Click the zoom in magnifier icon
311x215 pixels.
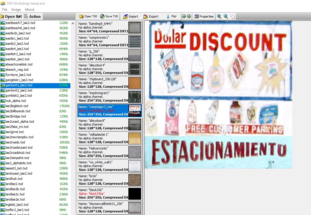pyautogui.click(x=219, y=16)
